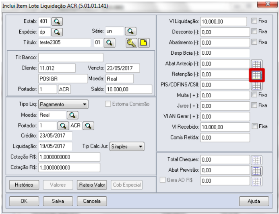Click the Comis Retida value field
279x214 pixels.
point(225,138)
